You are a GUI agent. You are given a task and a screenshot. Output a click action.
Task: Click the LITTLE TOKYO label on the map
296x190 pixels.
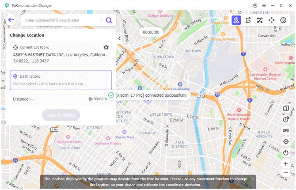click(161, 114)
